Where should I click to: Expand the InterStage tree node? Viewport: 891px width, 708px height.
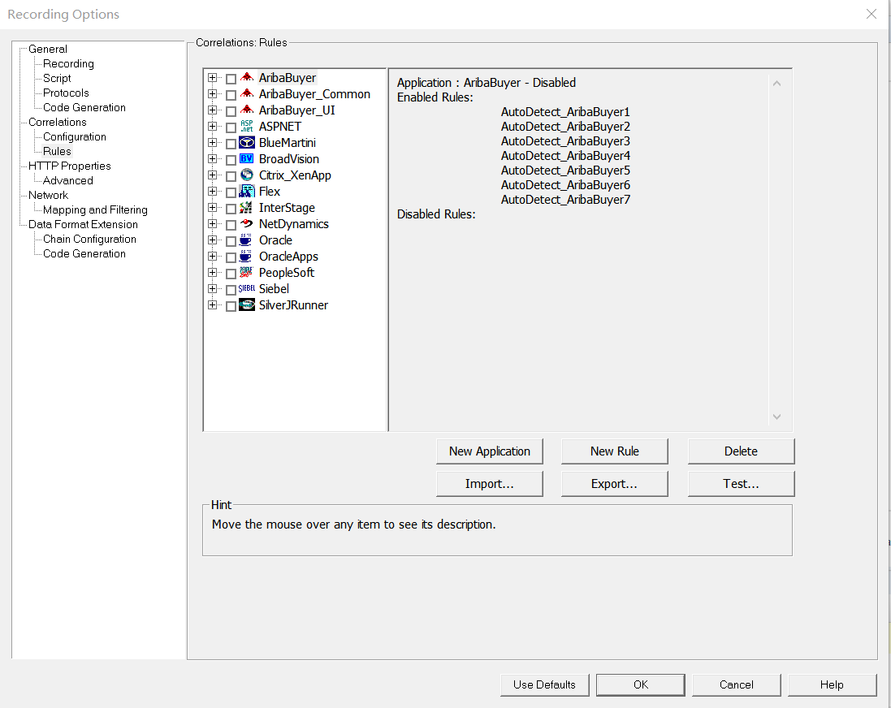click(213, 207)
